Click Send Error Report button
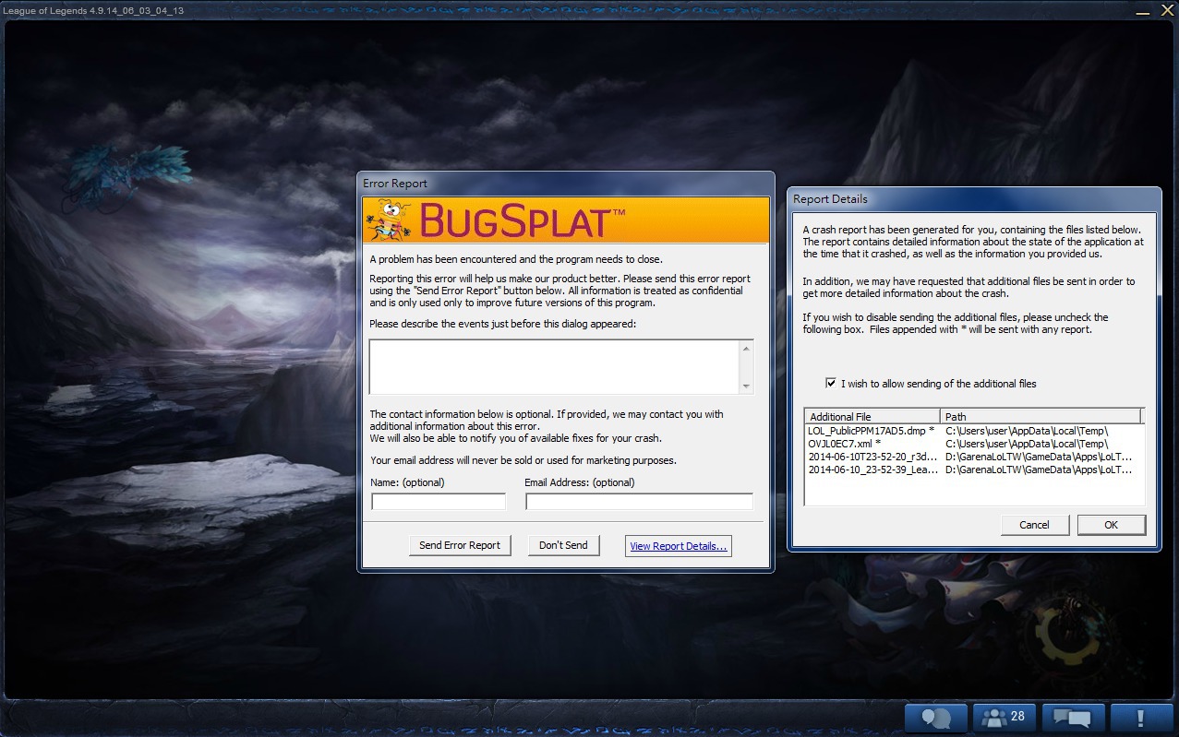Viewport: 1179px width, 737px height. pyautogui.click(x=460, y=545)
